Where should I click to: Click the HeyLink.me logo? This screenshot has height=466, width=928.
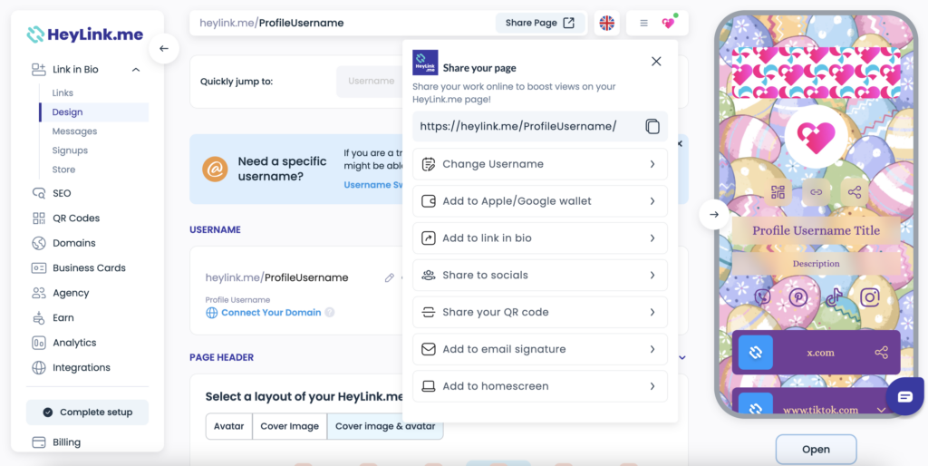(x=84, y=34)
